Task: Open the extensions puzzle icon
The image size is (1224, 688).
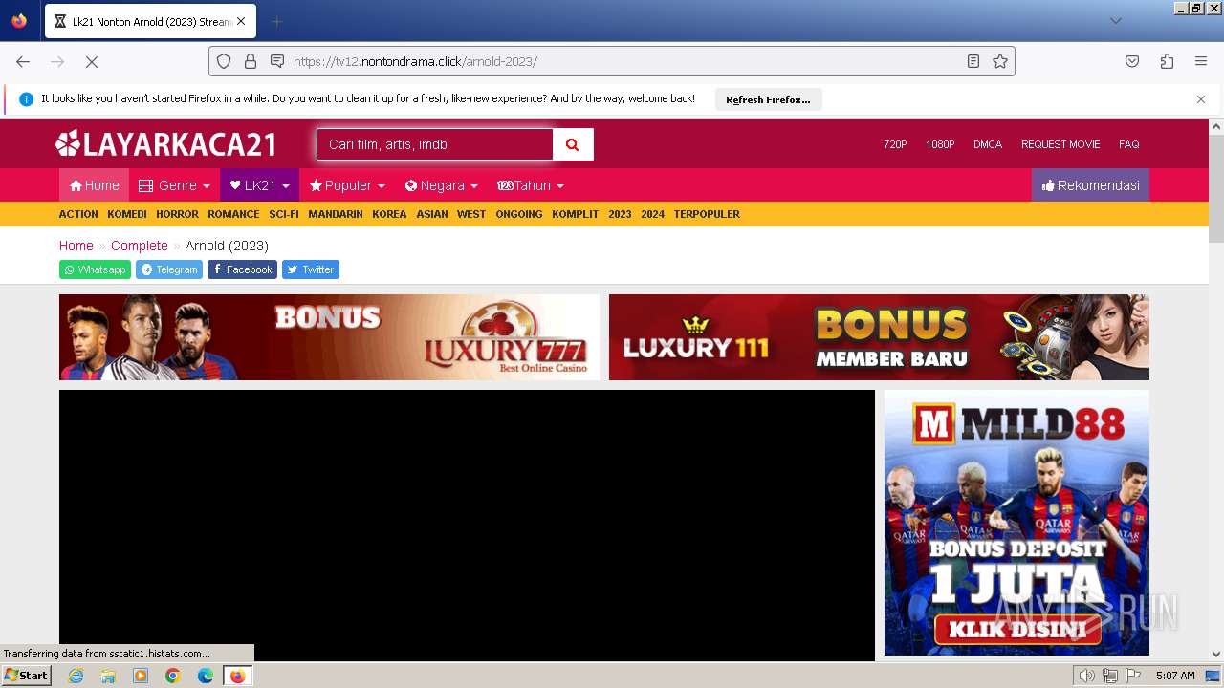Action: tap(1167, 61)
